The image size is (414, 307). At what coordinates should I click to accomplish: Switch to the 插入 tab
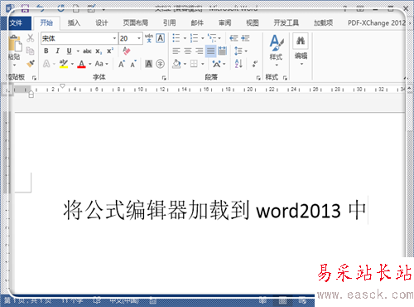[74, 22]
